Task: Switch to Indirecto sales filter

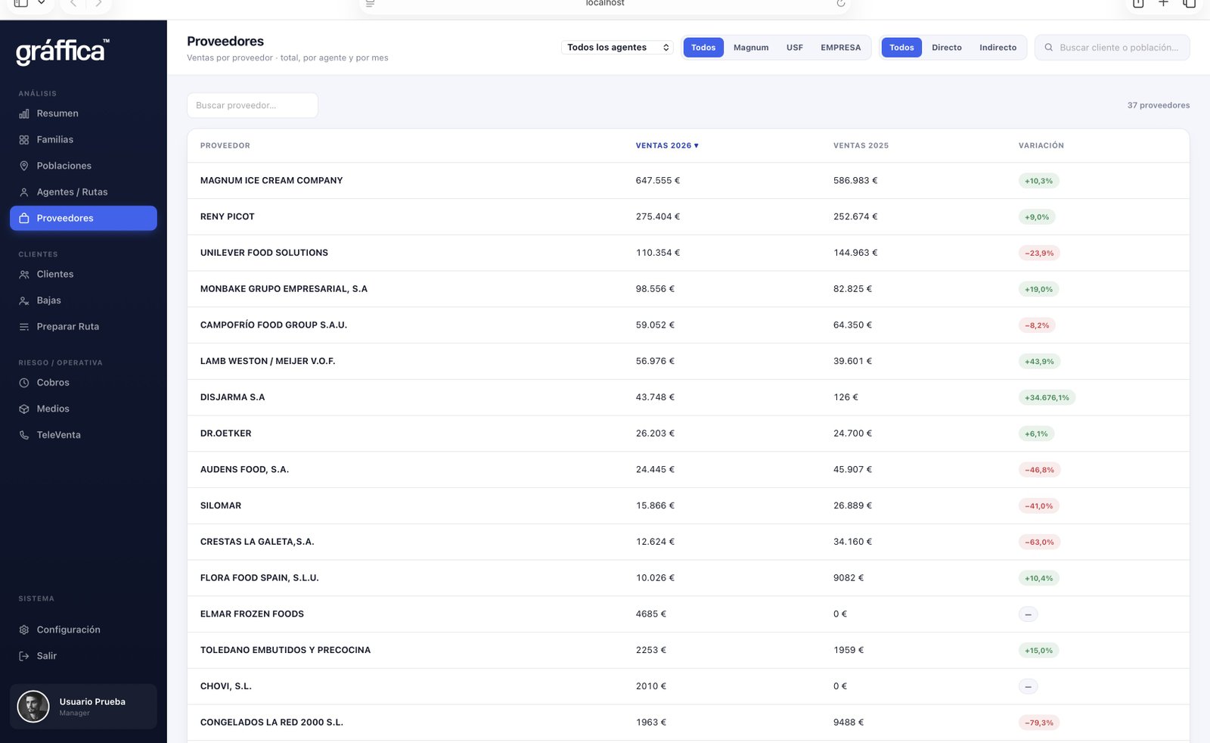Action: click(998, 48)
